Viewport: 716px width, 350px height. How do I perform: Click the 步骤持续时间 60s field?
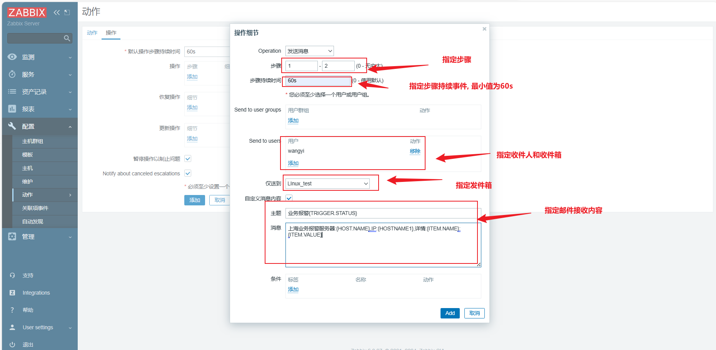(318, 81)
